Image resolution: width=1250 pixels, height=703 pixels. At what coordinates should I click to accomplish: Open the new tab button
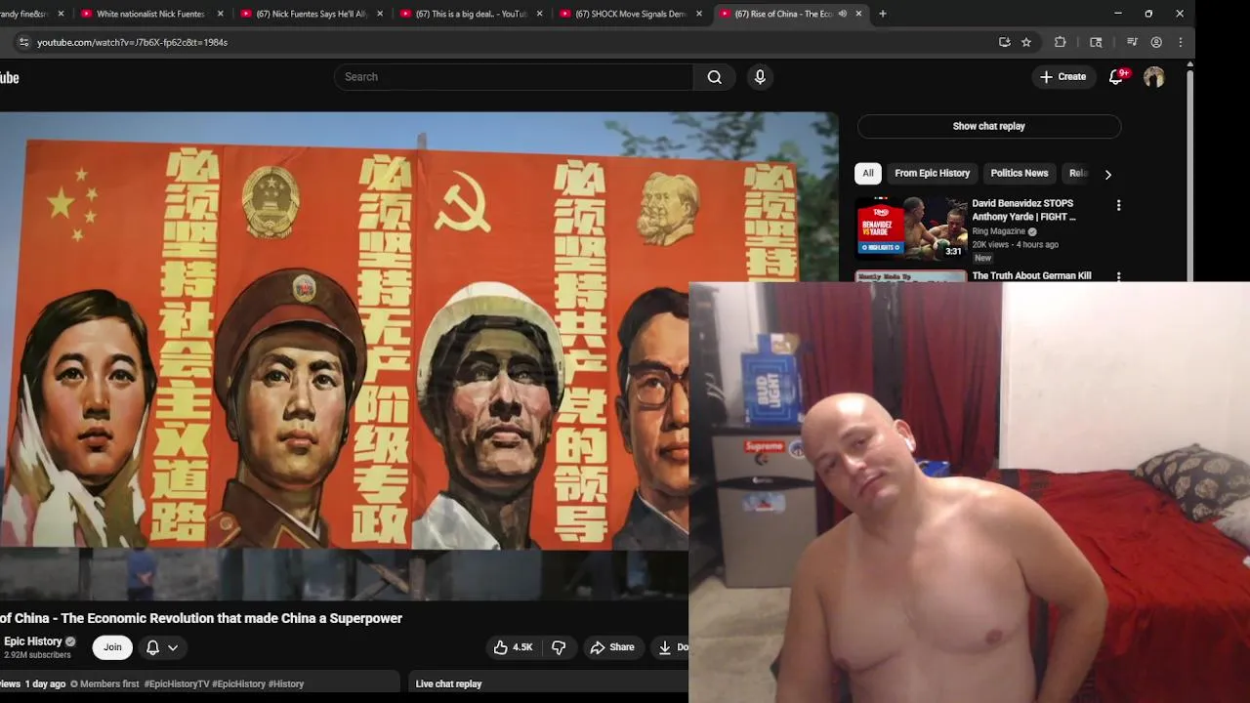[x=883, y=14]
